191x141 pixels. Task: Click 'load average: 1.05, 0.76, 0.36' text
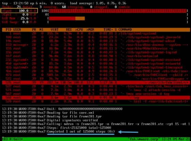click(98, 3)
